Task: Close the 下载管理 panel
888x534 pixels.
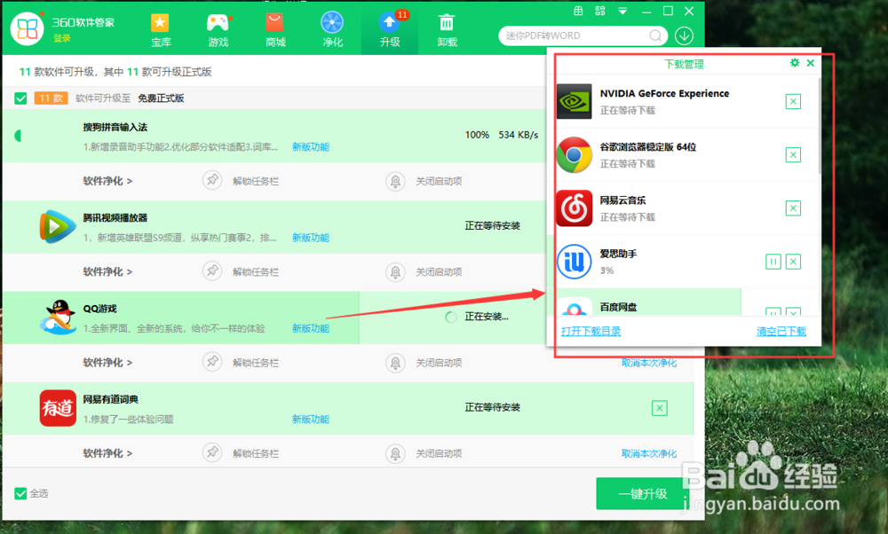Action: click(811, 63)
